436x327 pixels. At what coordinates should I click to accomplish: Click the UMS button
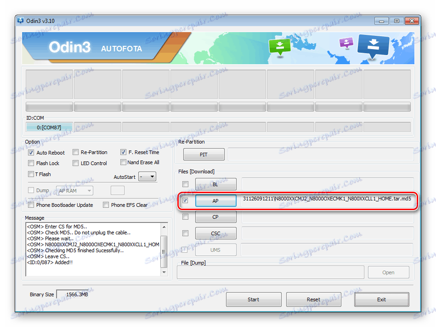216,250
